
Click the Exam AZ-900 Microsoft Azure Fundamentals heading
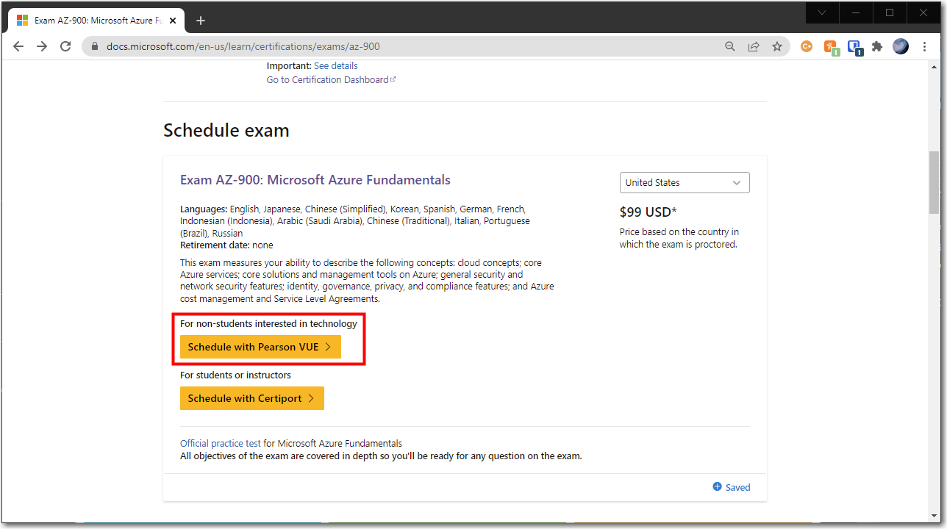[x=315, y=180]
